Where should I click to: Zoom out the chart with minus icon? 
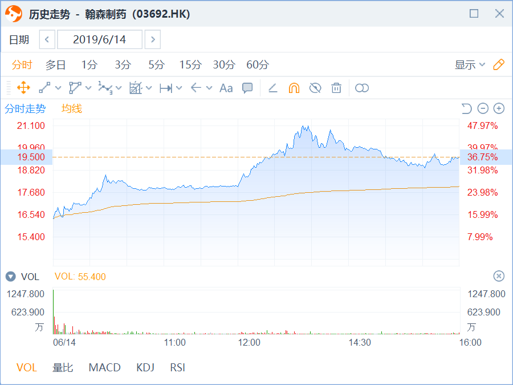pyautogui.click(x=483, y=108)
